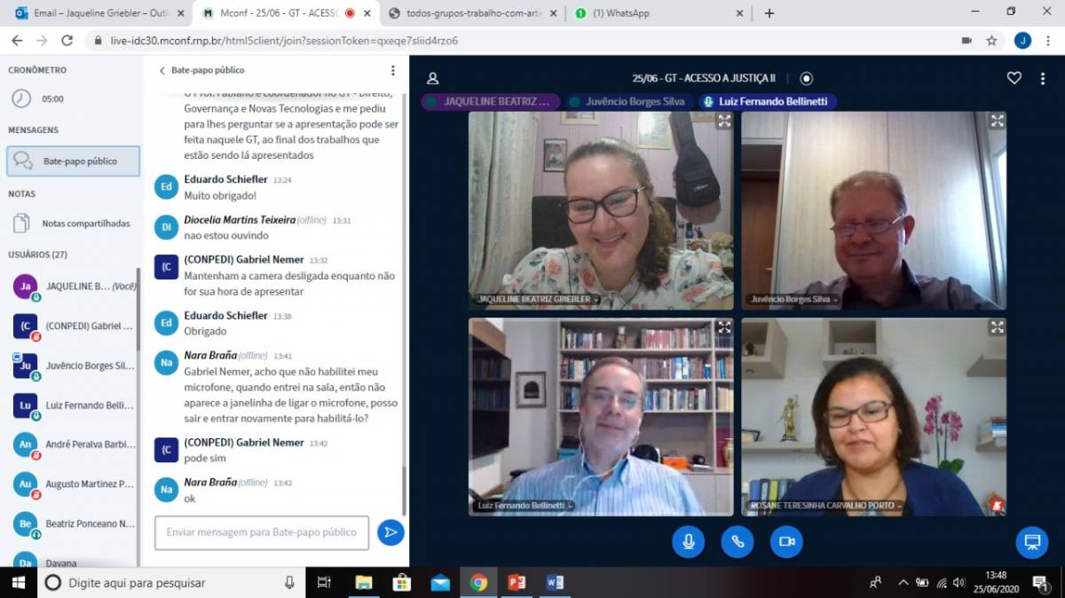
Task: Fullscreen Rosane Teresinha Carvalho Porto's video
Action: (x=997, y=327)
